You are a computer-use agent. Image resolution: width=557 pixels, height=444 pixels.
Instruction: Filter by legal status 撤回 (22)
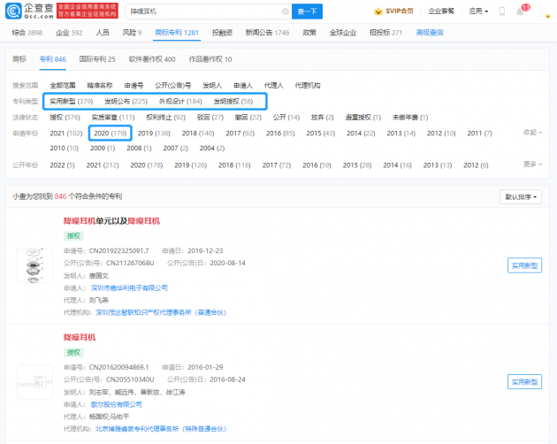[x=248, y=118]
